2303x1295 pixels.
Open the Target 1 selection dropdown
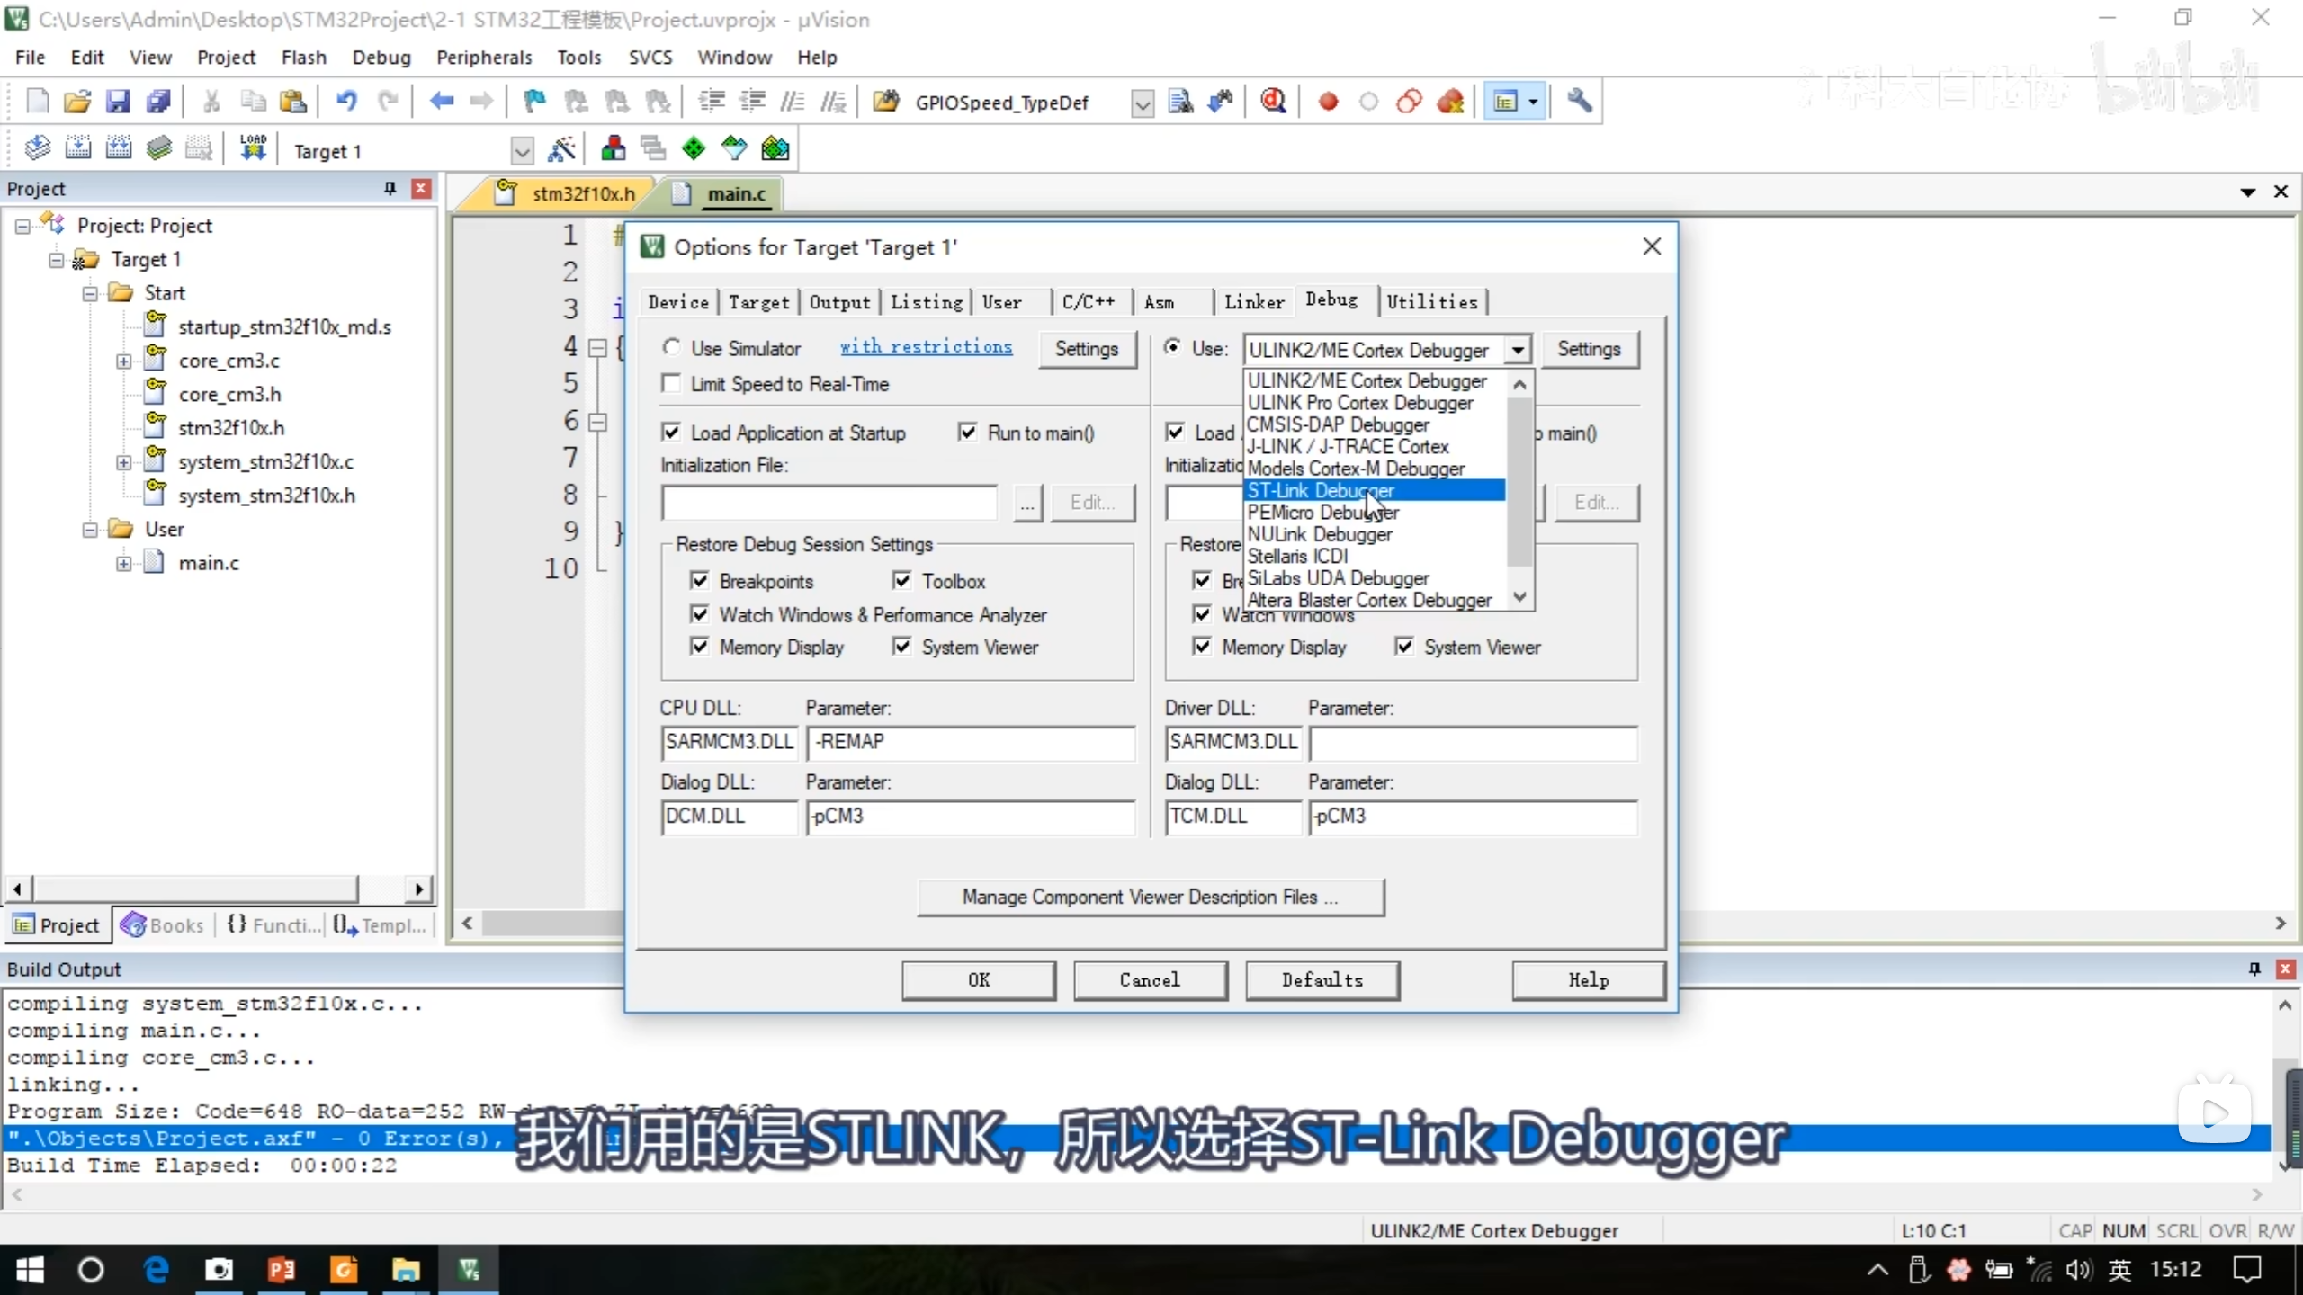tap(521, 151)
